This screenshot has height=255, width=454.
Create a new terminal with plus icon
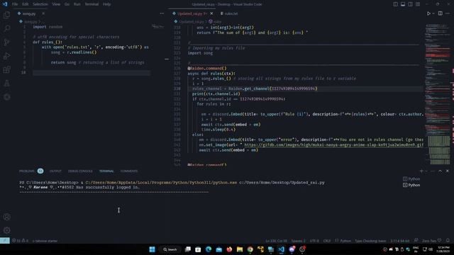pos(421,171)
